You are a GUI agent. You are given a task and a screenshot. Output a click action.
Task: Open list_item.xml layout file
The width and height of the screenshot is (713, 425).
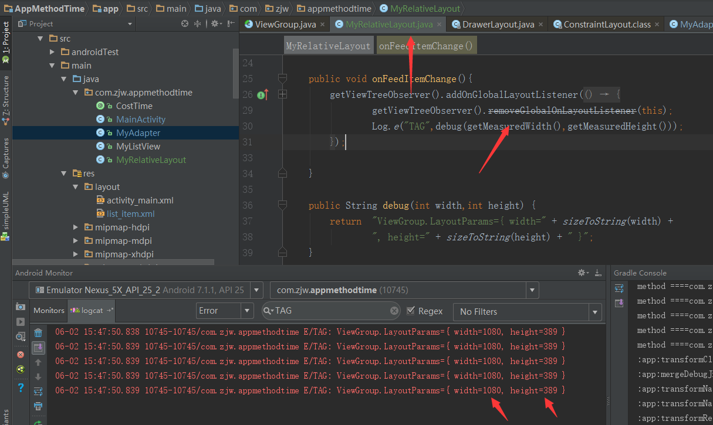pos(130,214)
